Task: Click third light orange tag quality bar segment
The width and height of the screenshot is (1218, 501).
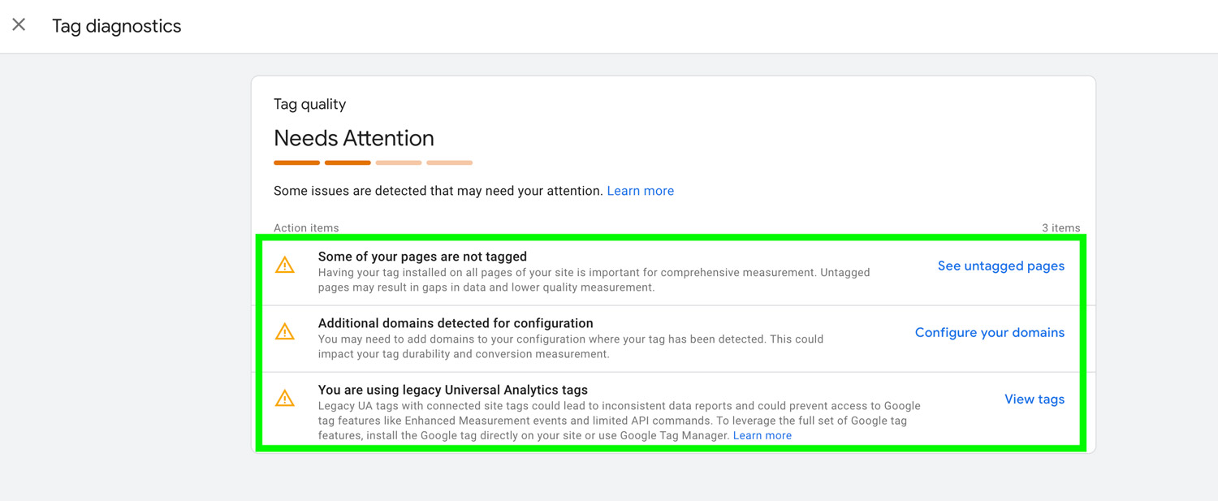Action: pos(399,162)
